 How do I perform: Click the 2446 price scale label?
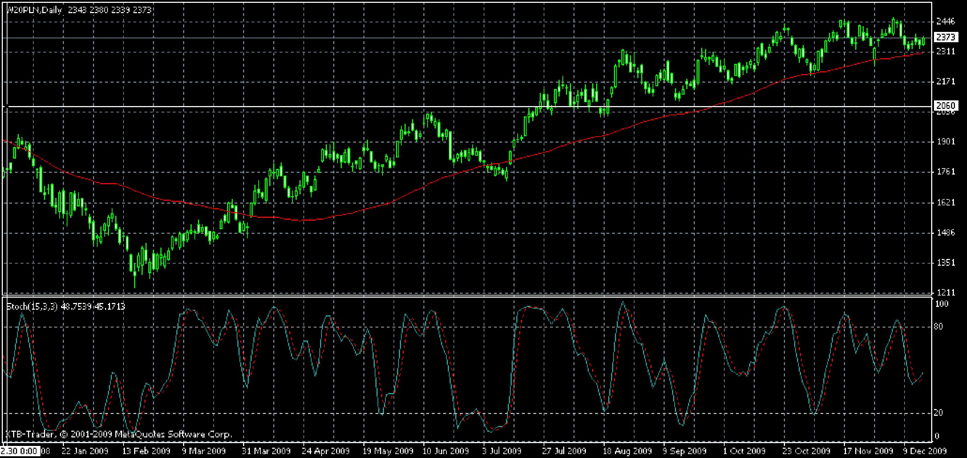pos(946,21)
